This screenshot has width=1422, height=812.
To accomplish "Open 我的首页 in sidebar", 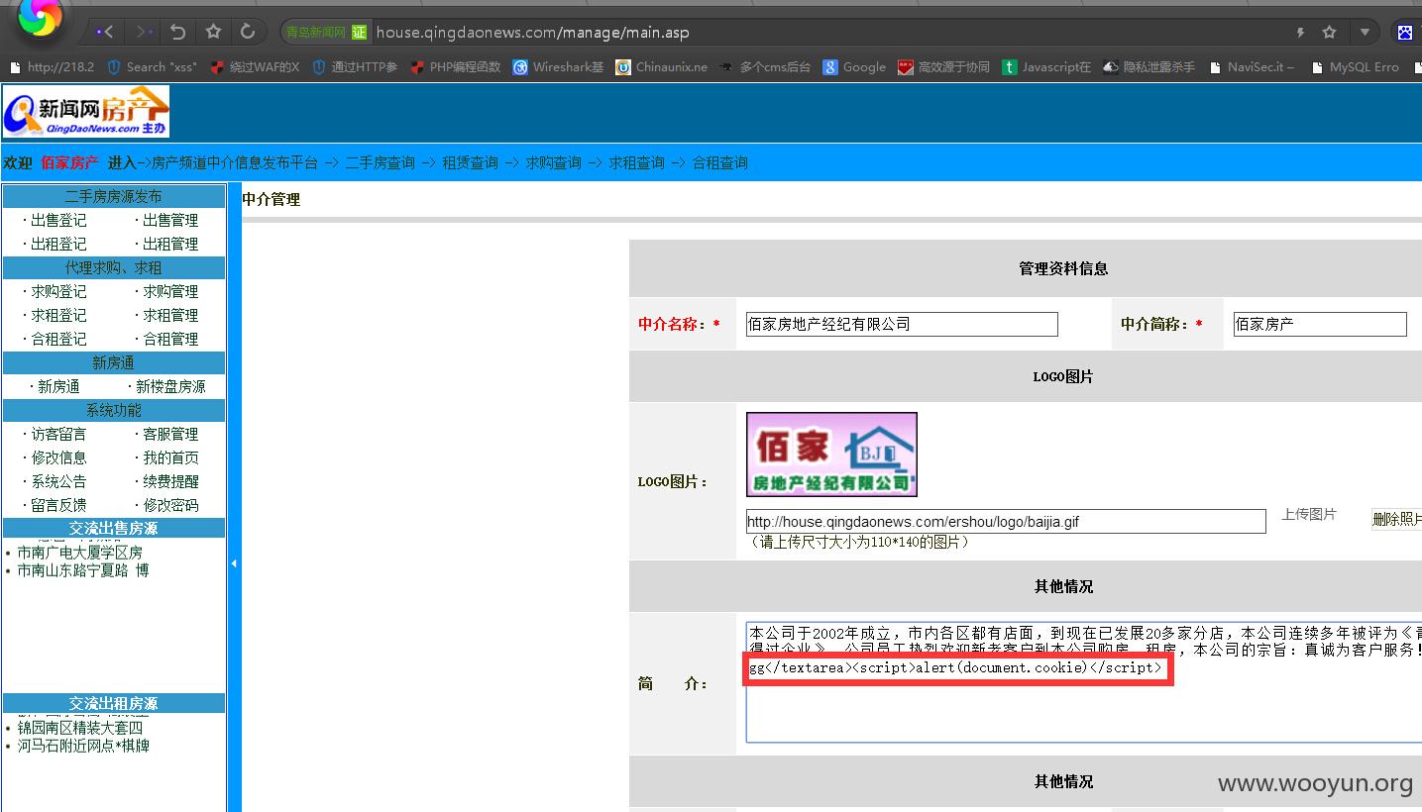I will [170, 457].
